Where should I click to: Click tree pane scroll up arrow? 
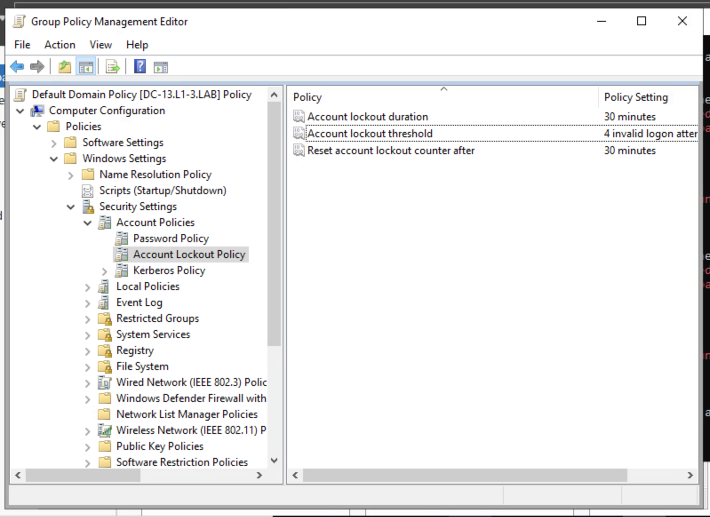click(274, 95)
